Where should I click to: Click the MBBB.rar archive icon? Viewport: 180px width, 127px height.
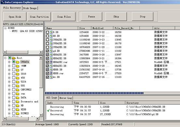(51, 73)
